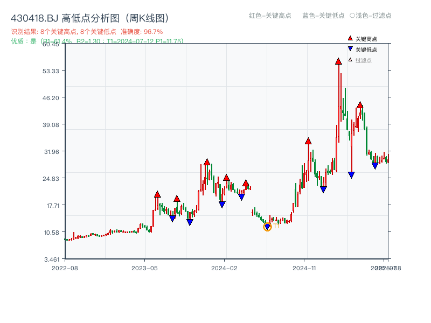
Task: Click the orange circle marker labeled T1
Action: (x=267, y=227)
